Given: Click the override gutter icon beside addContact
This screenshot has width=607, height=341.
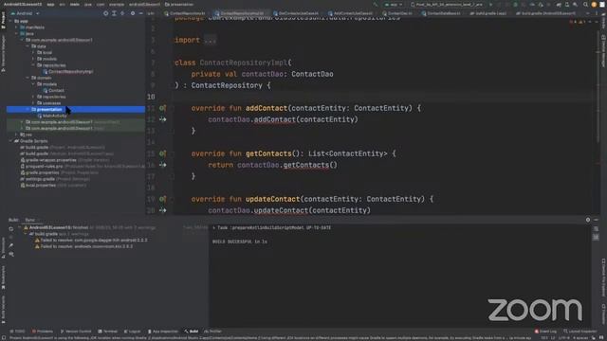Looking at the screenshot, I should pyautogui.click(x=162, y=108).
